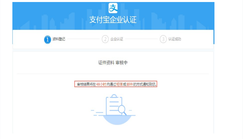Screen dimensions: 243x139
Task: Click the 证件资料 审核中 heading
Action: 113,63
